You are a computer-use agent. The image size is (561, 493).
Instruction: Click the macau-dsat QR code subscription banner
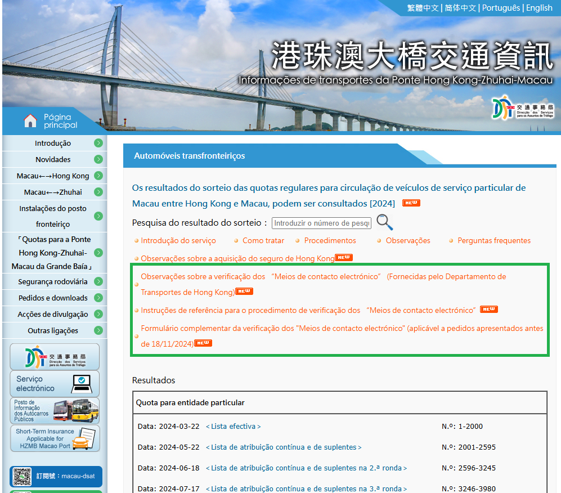tap(55, 476)
